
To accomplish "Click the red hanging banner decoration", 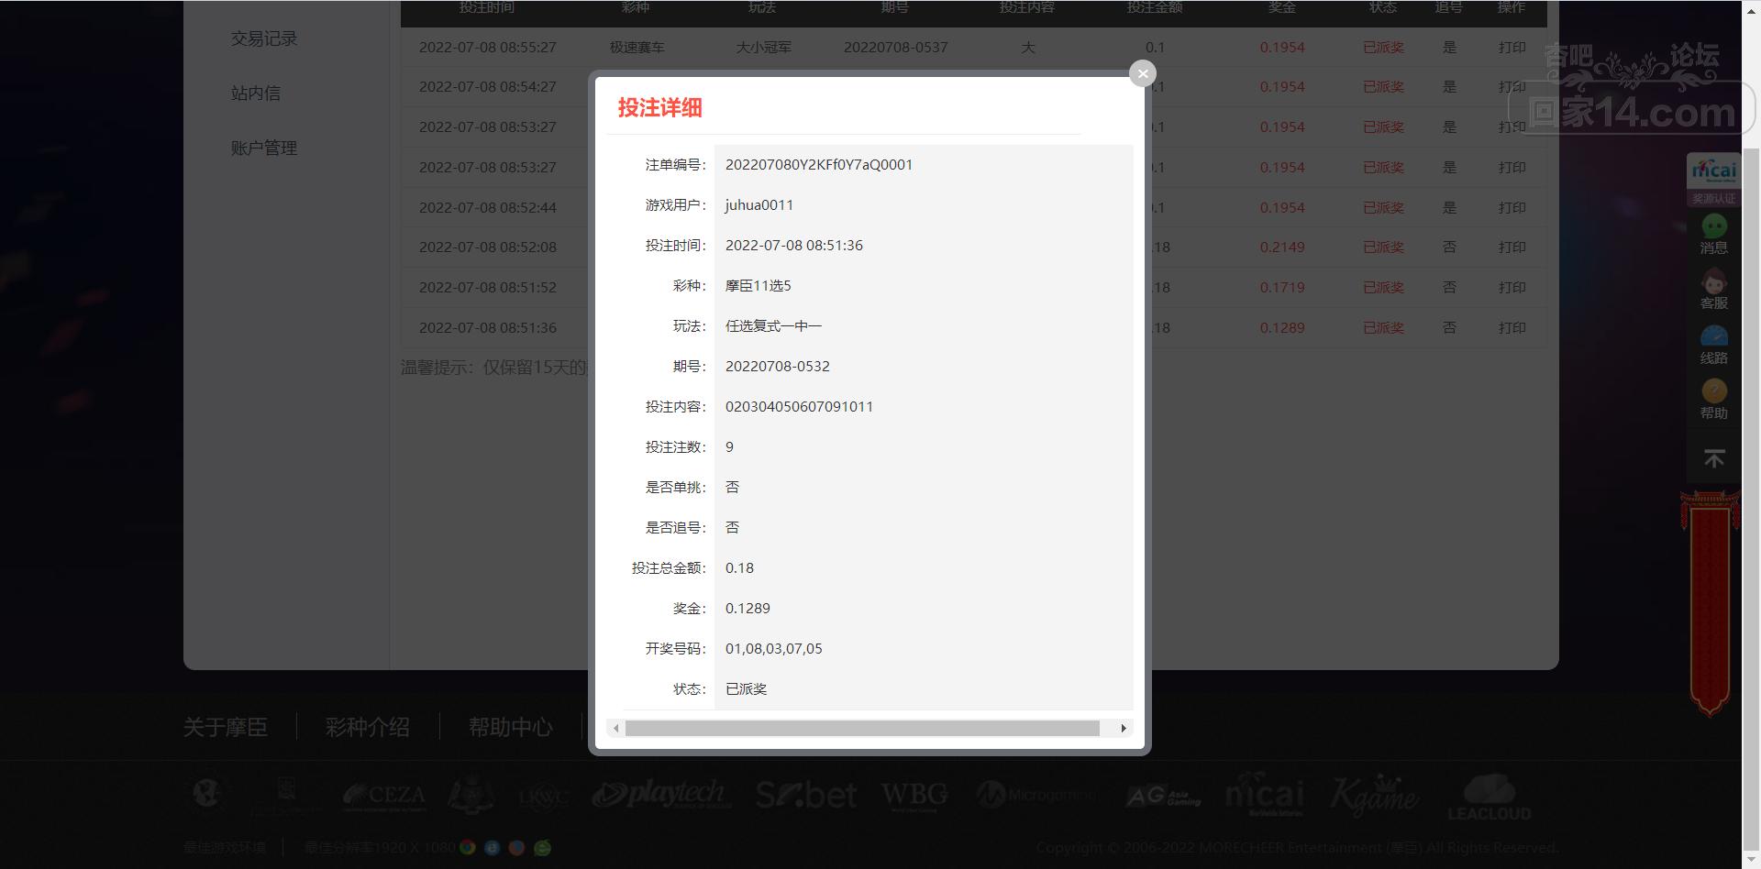I will coord(1710,603).
